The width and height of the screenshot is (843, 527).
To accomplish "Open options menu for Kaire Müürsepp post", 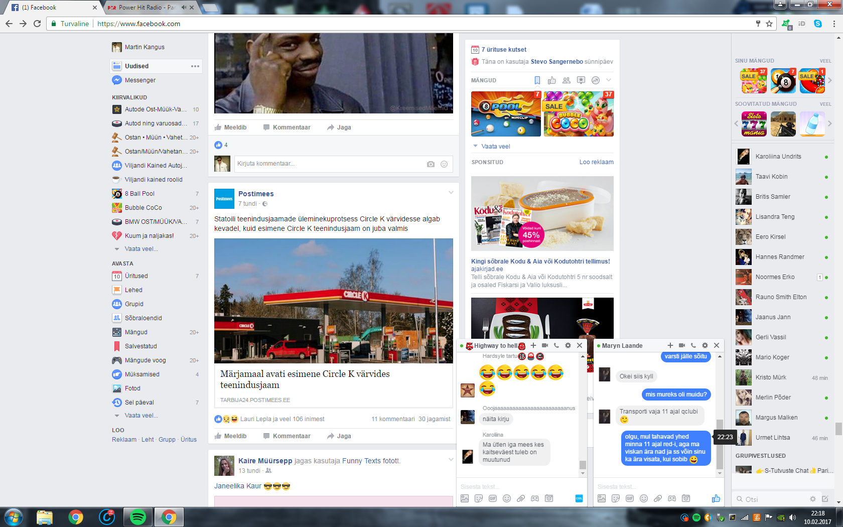I will pyautogui.click(x=451, y=459).
